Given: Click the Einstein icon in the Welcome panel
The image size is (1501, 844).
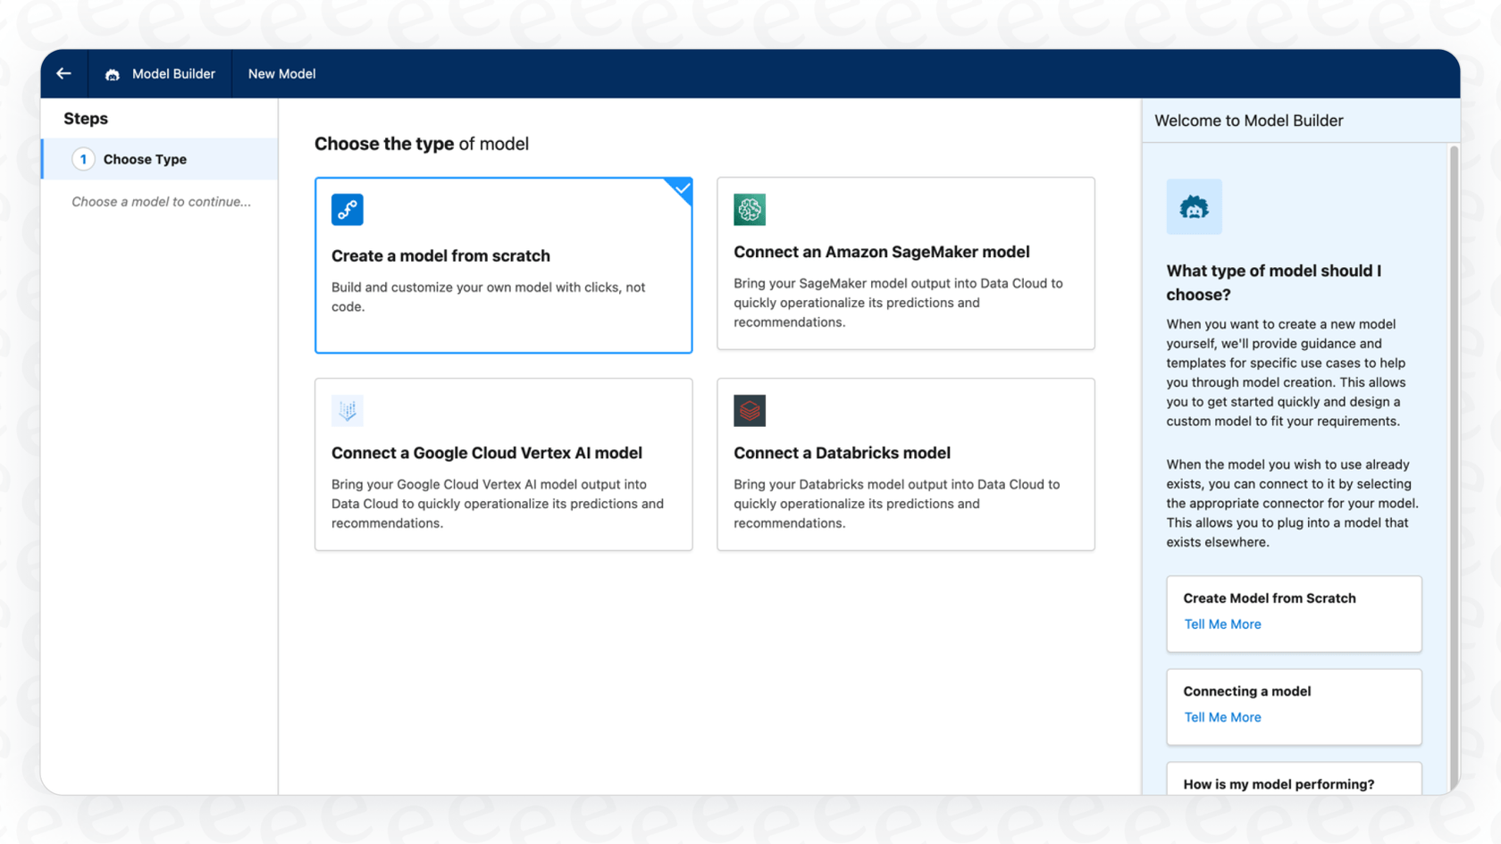Looking at the screenshot, I should pyautogui.click(x=1194, y=206).
